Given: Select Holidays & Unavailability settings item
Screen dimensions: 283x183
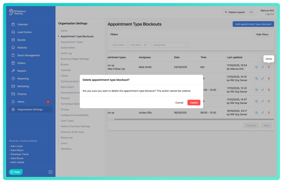Looking at the screenshot, I should [75, 115].
